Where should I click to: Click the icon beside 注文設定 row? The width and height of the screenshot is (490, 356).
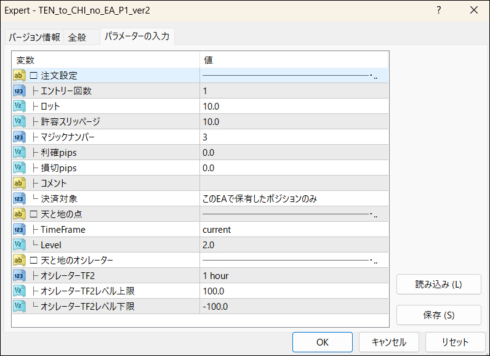19,76
